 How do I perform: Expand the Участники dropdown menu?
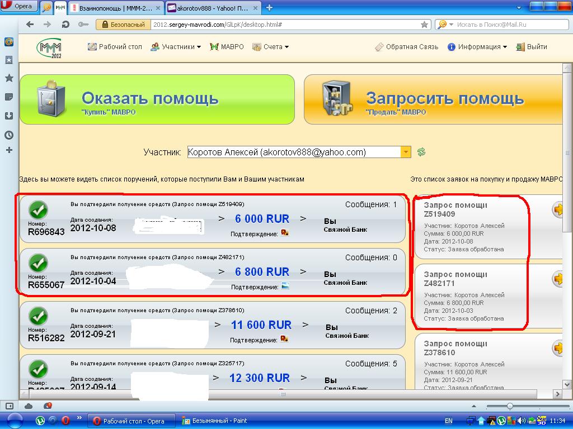(x=176, y=47)
